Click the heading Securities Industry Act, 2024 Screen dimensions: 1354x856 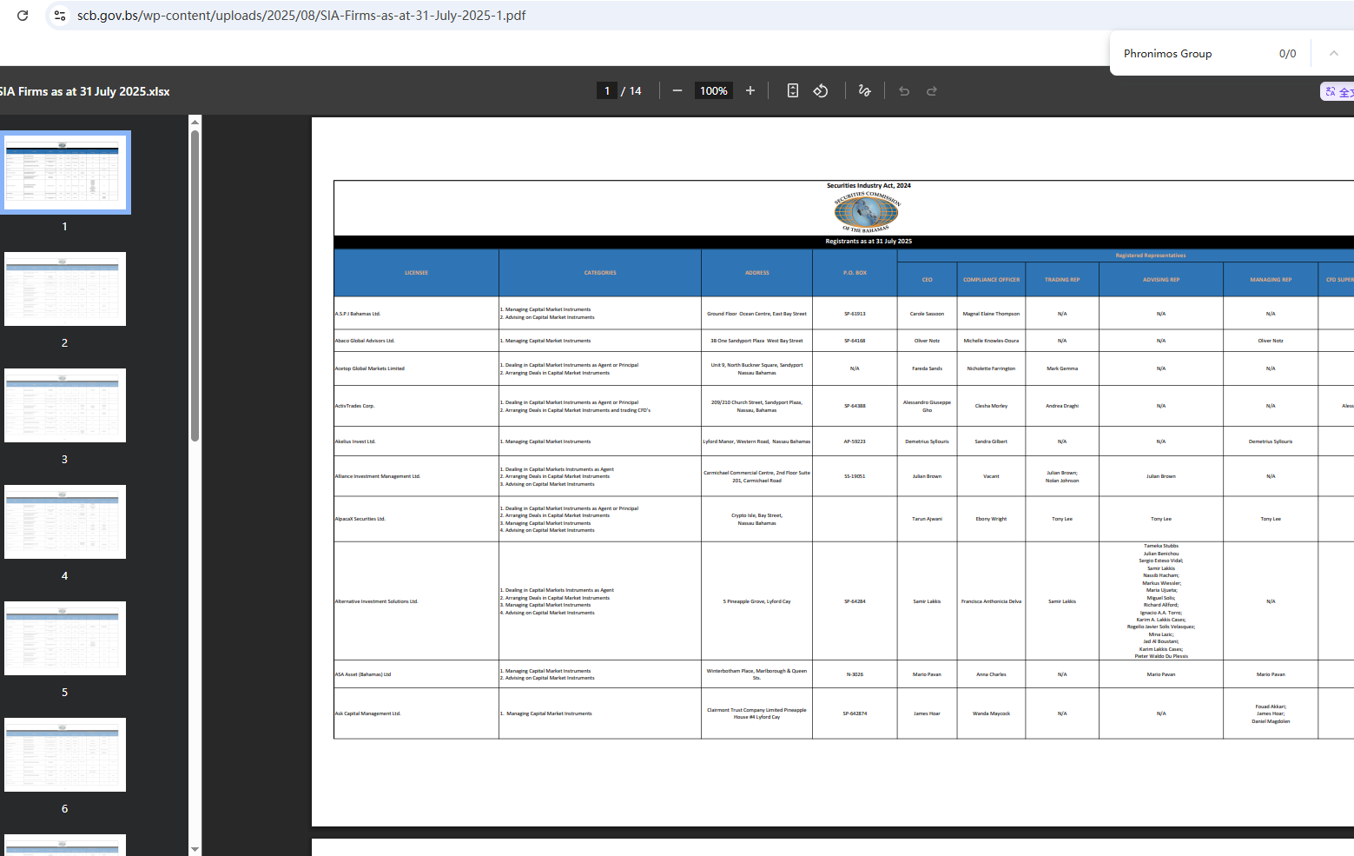[869, 185]
